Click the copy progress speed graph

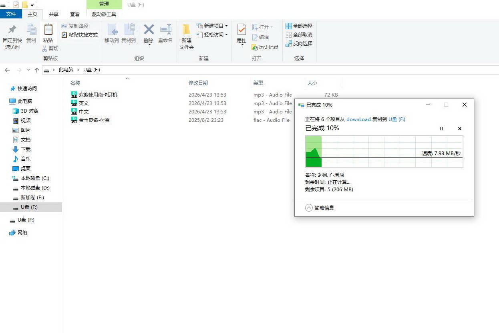[x=384, y=151]
